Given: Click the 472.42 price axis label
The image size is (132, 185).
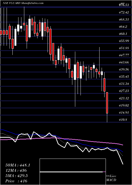Looking at the screenshot, I should [x=124, y=12].
